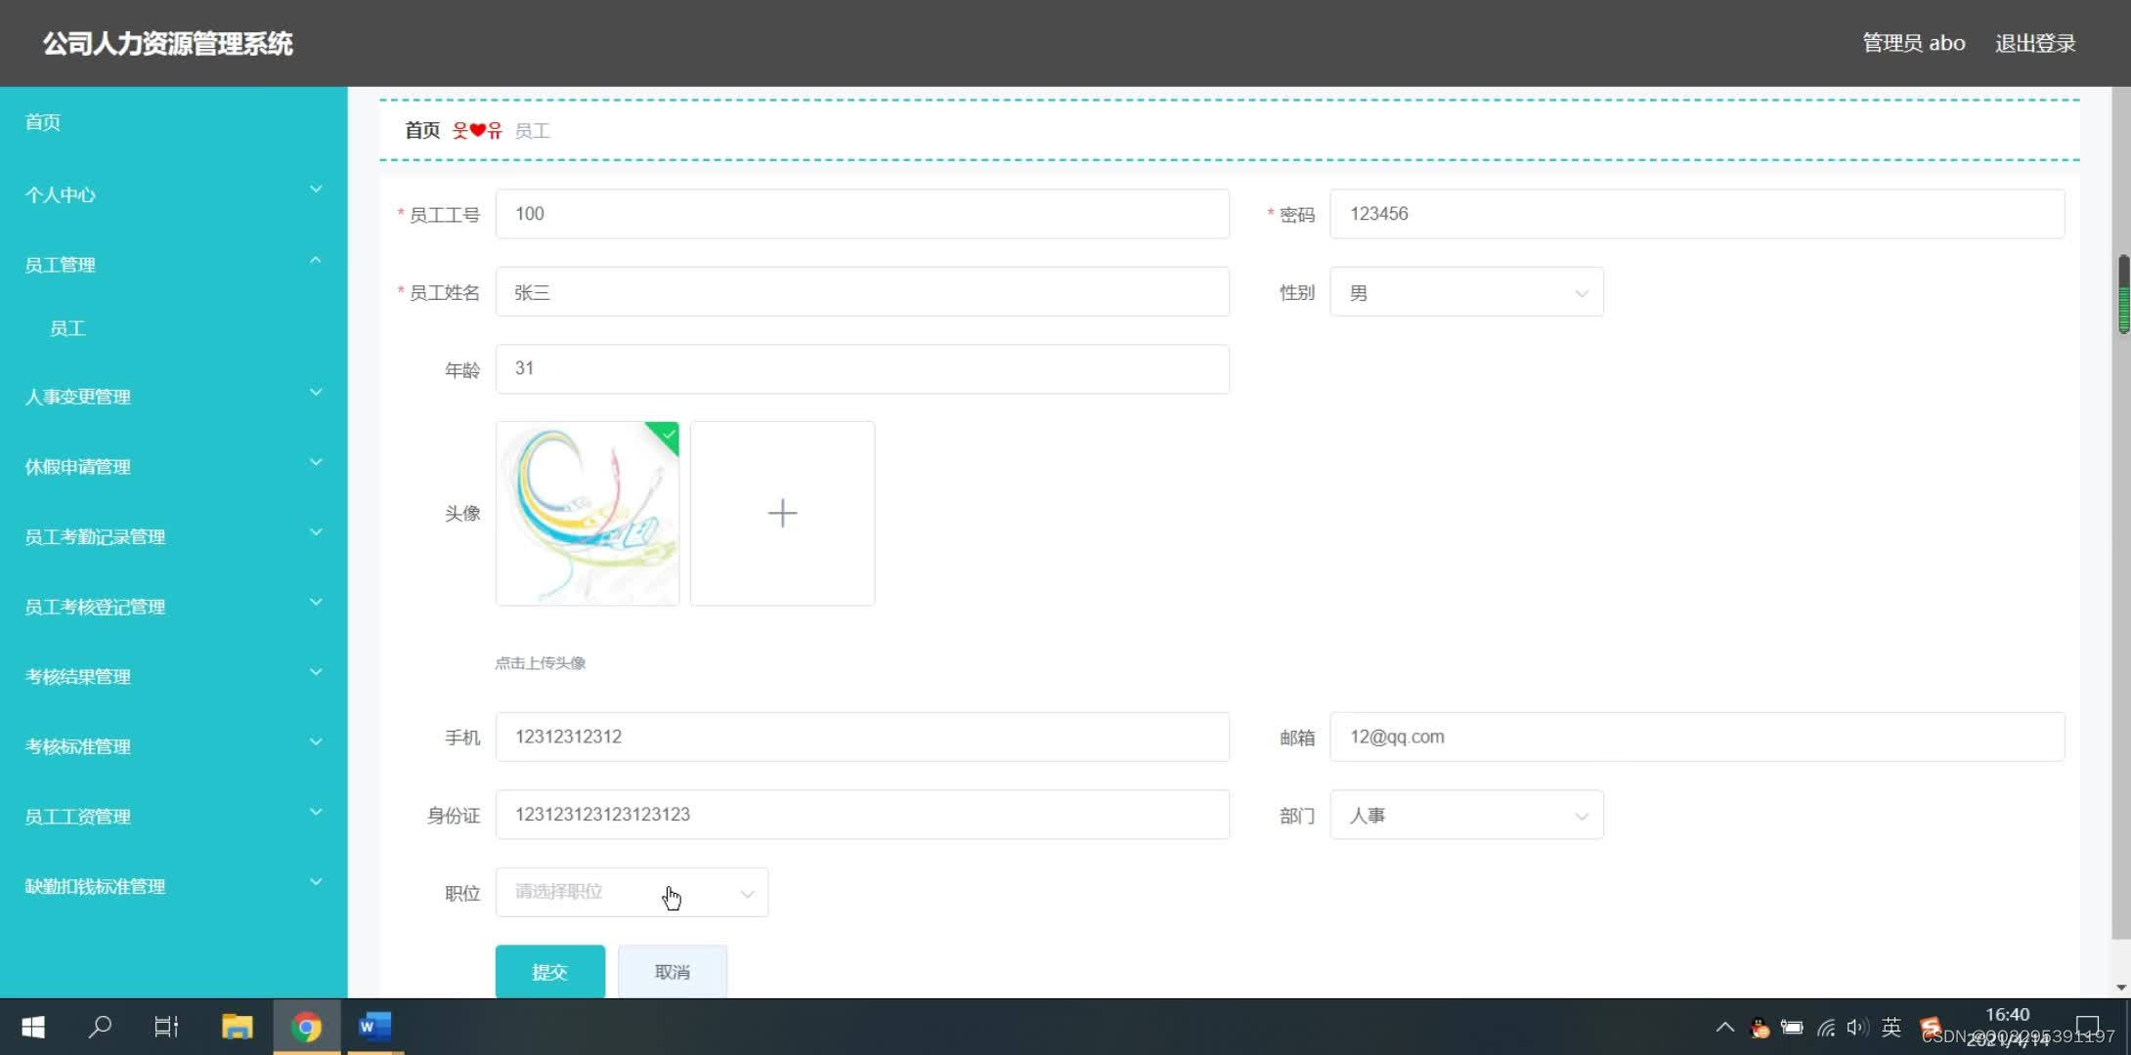
Task: Click scrollbar down arrow
Action: click(2121, 987)
